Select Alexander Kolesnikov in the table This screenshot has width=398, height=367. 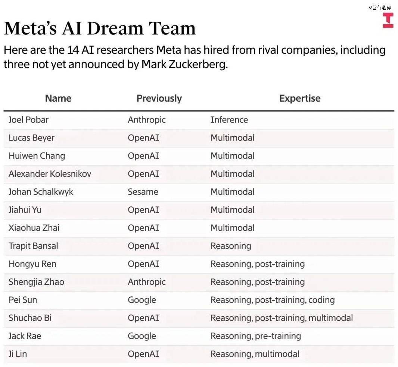click(50, 174)
